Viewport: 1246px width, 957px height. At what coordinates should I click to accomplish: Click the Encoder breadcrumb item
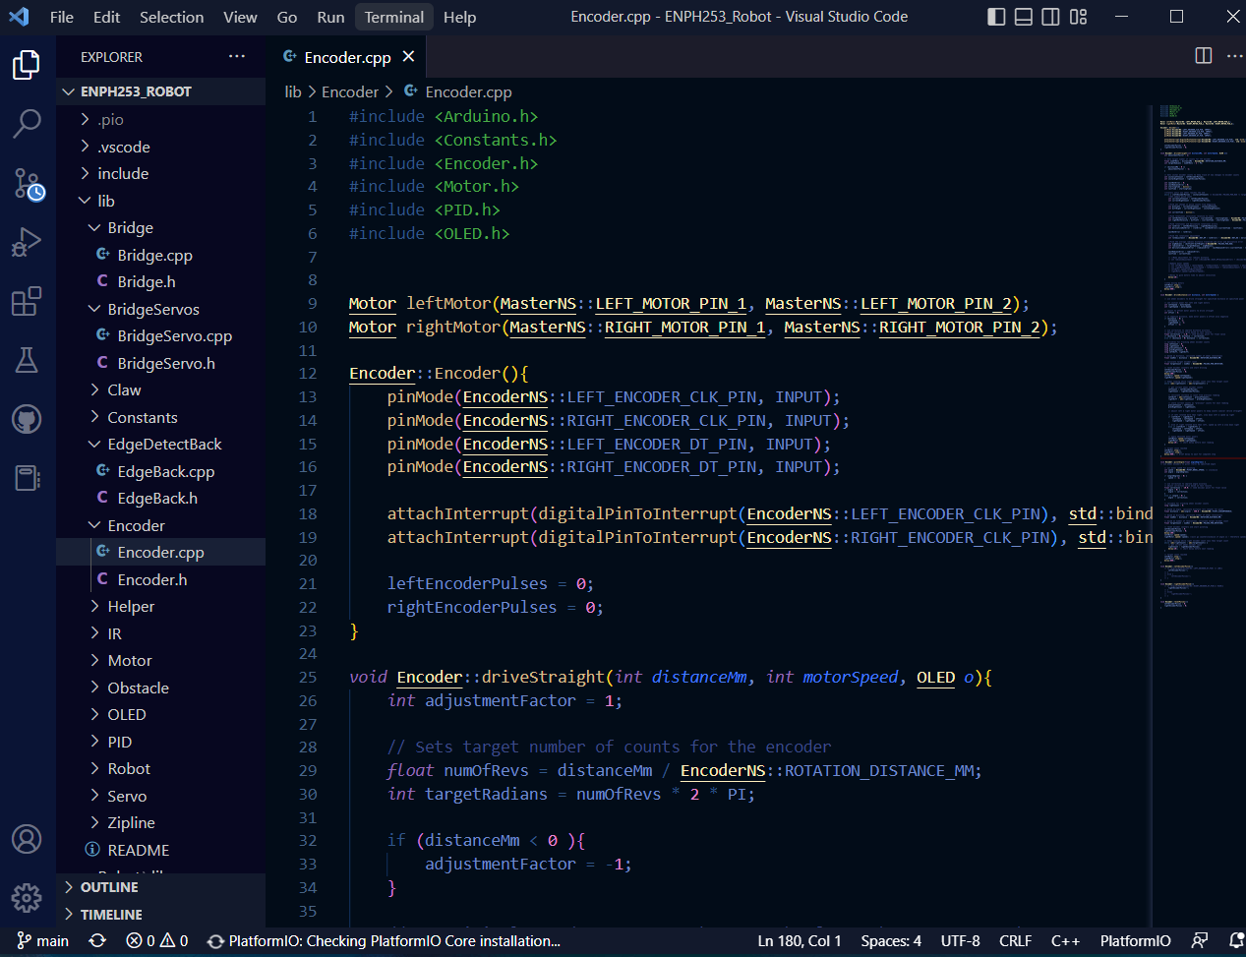click(350, 91)
